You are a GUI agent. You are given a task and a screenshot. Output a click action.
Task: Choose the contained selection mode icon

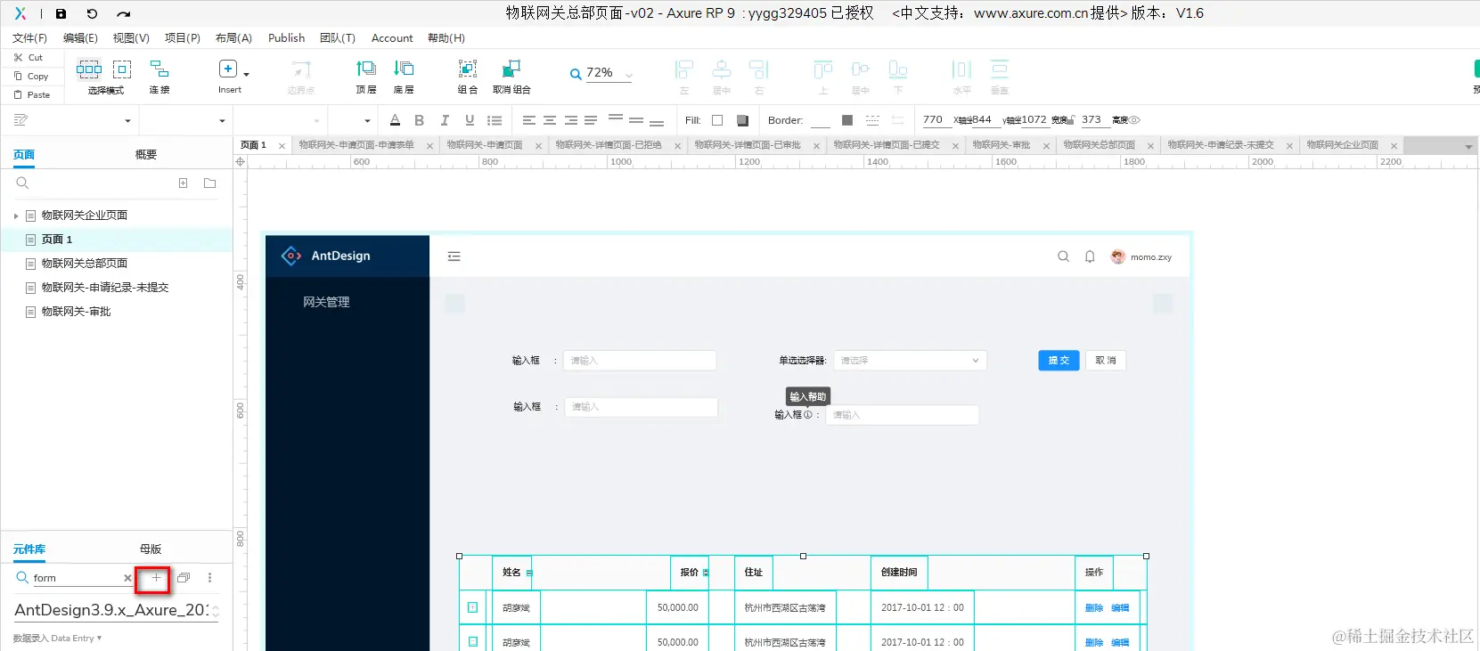[x=122, y=69]
